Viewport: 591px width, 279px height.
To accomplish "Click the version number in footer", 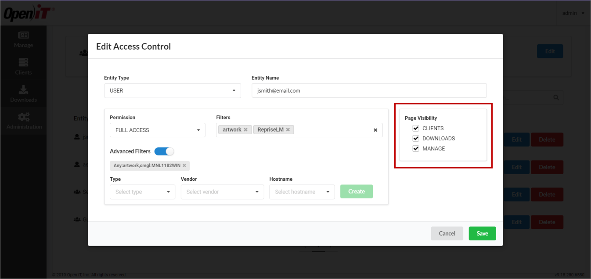I will point(569,275).
